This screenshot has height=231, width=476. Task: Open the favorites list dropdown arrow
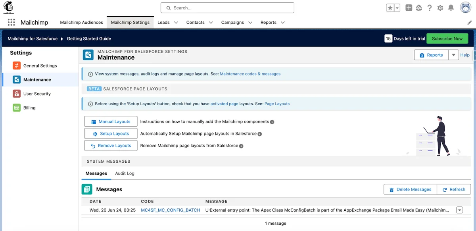(397, 8)
